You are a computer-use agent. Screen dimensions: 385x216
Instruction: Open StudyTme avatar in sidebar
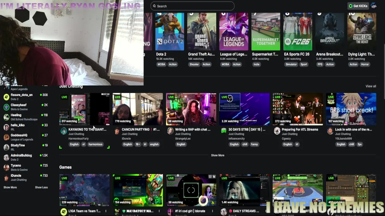pos(6,147)
